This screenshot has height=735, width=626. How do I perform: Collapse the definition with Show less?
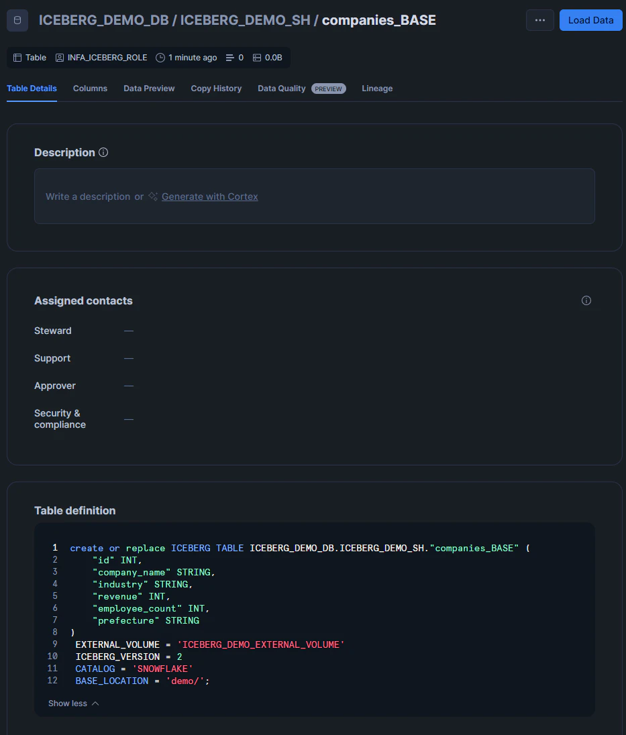[74, 703]
